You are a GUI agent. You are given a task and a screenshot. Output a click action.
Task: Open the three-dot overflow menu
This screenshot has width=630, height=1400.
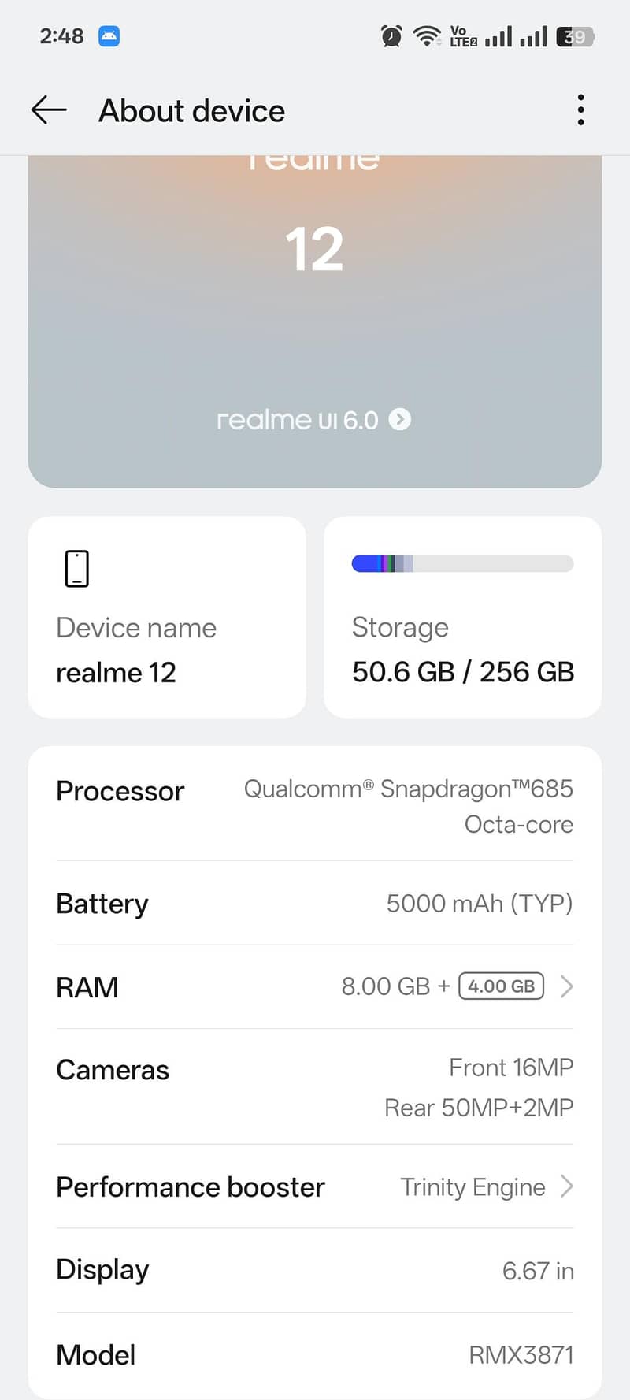click(580, 110)
